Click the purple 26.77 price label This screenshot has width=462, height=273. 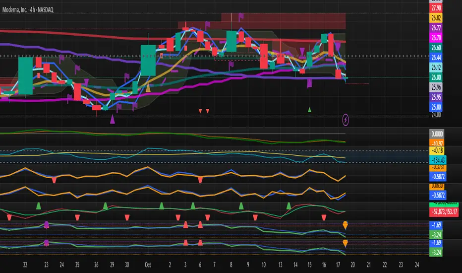pyautogui.click(x=436, y=28)
